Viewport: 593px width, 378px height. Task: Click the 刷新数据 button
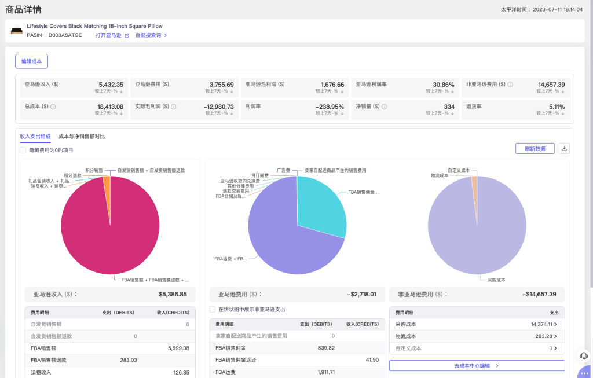(535, 149)
